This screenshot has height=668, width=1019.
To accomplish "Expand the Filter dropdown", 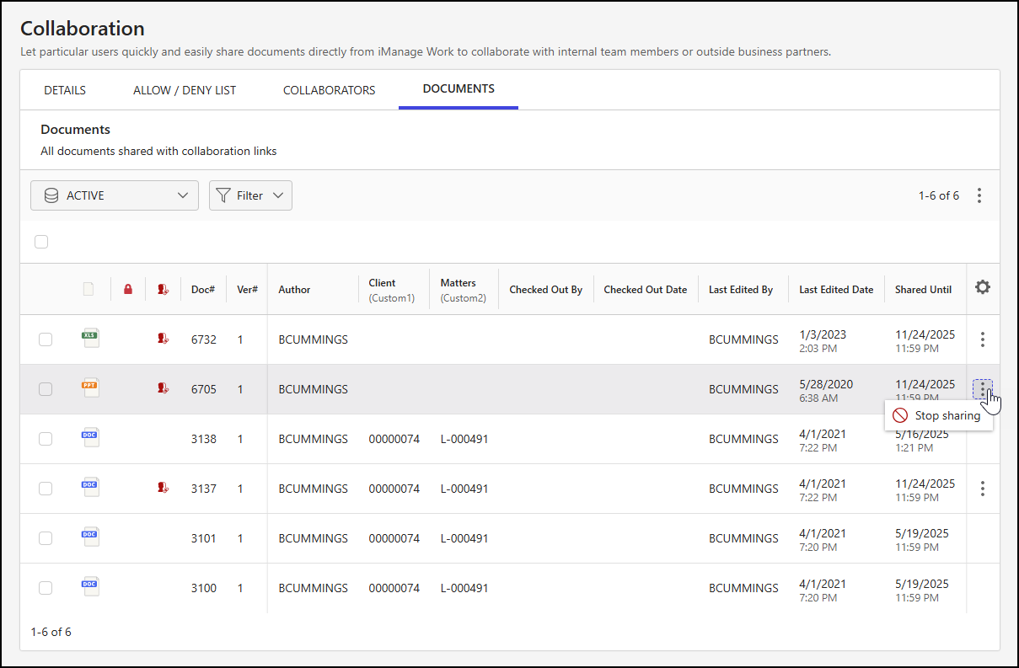I will [250, 195].
